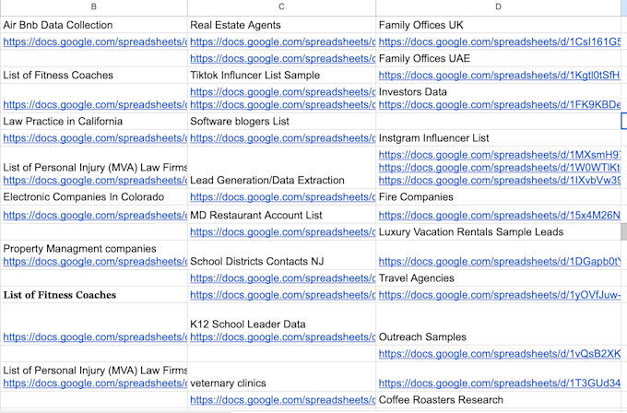Select the bold 'List of Fitness Coaches' cell
627x413 pixels.
[93, 295]
